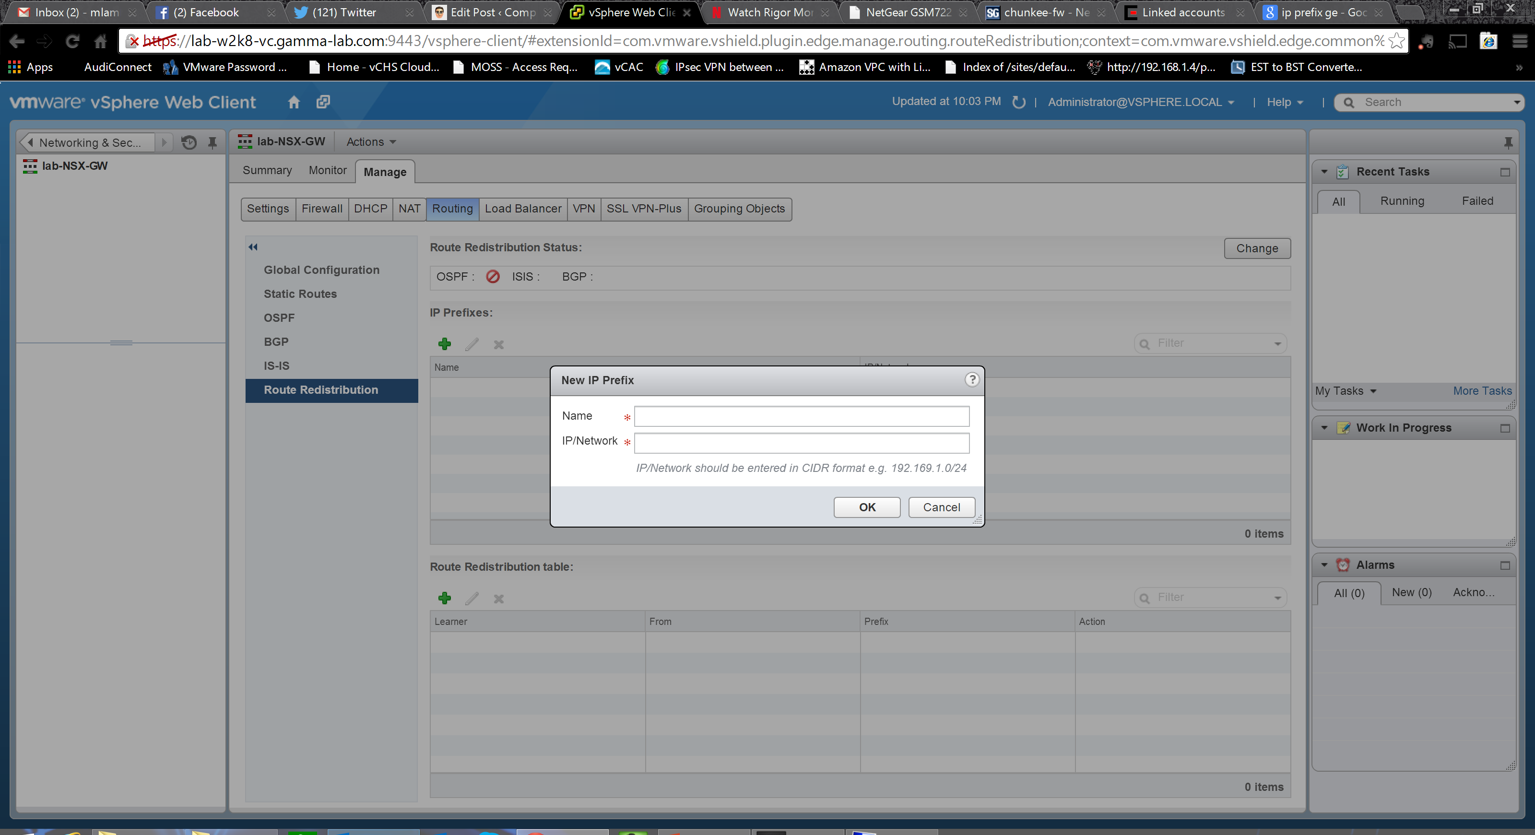Click add icon for Route Redistribution table
The width and height of the screenshot is (1535, 835).
click(x=445, y=598)
